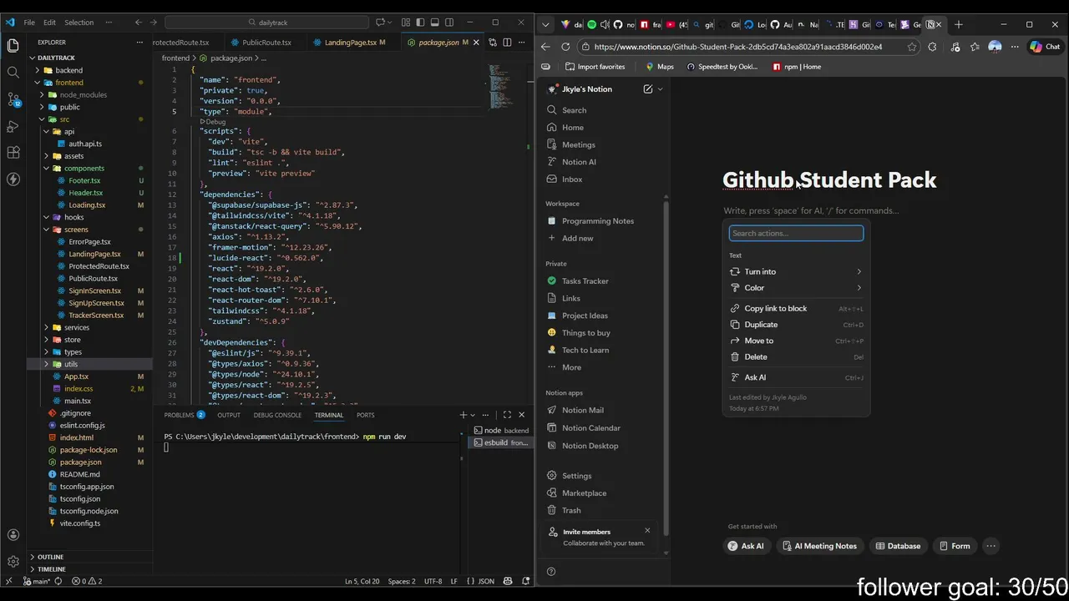Open Search view in VS Code activity bar

(13, 73)
